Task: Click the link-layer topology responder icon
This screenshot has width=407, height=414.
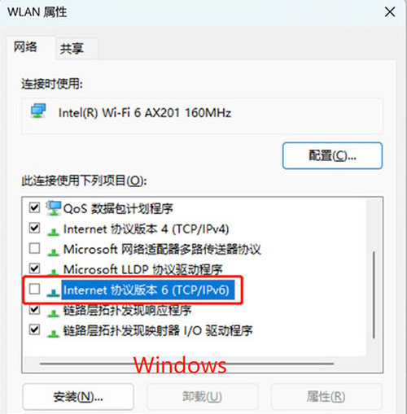Action: (53, 313)
